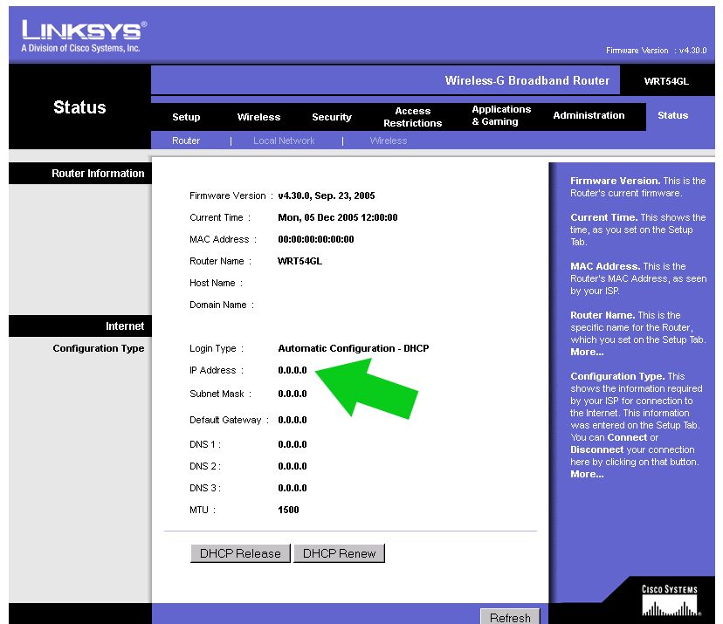
Task: Click the MAC Address help heading
Action: point(605,266)
